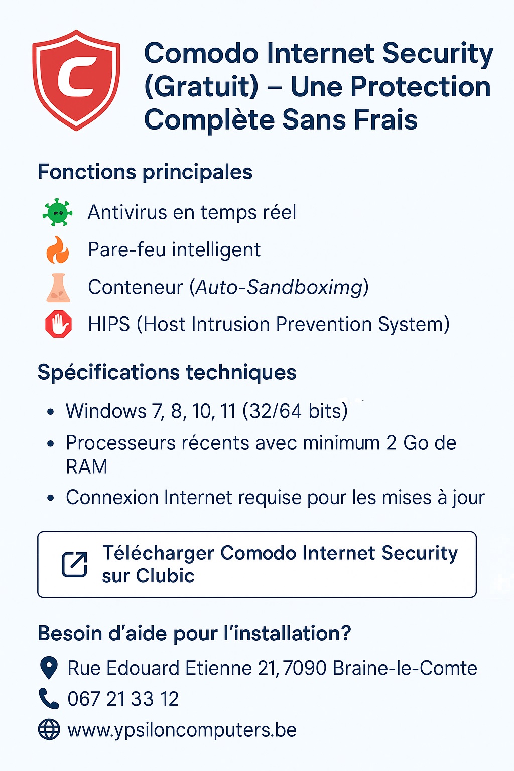Select the Rue Edouard Etienne address text
Screen dimensions: 514x771
pyautogui.click(x=272, y=668)
